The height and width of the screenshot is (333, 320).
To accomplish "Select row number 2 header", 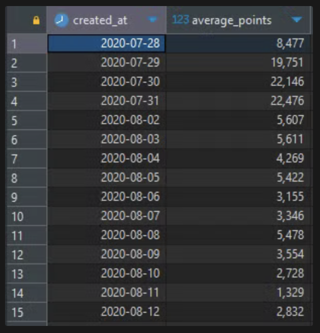I will point(27,63).
